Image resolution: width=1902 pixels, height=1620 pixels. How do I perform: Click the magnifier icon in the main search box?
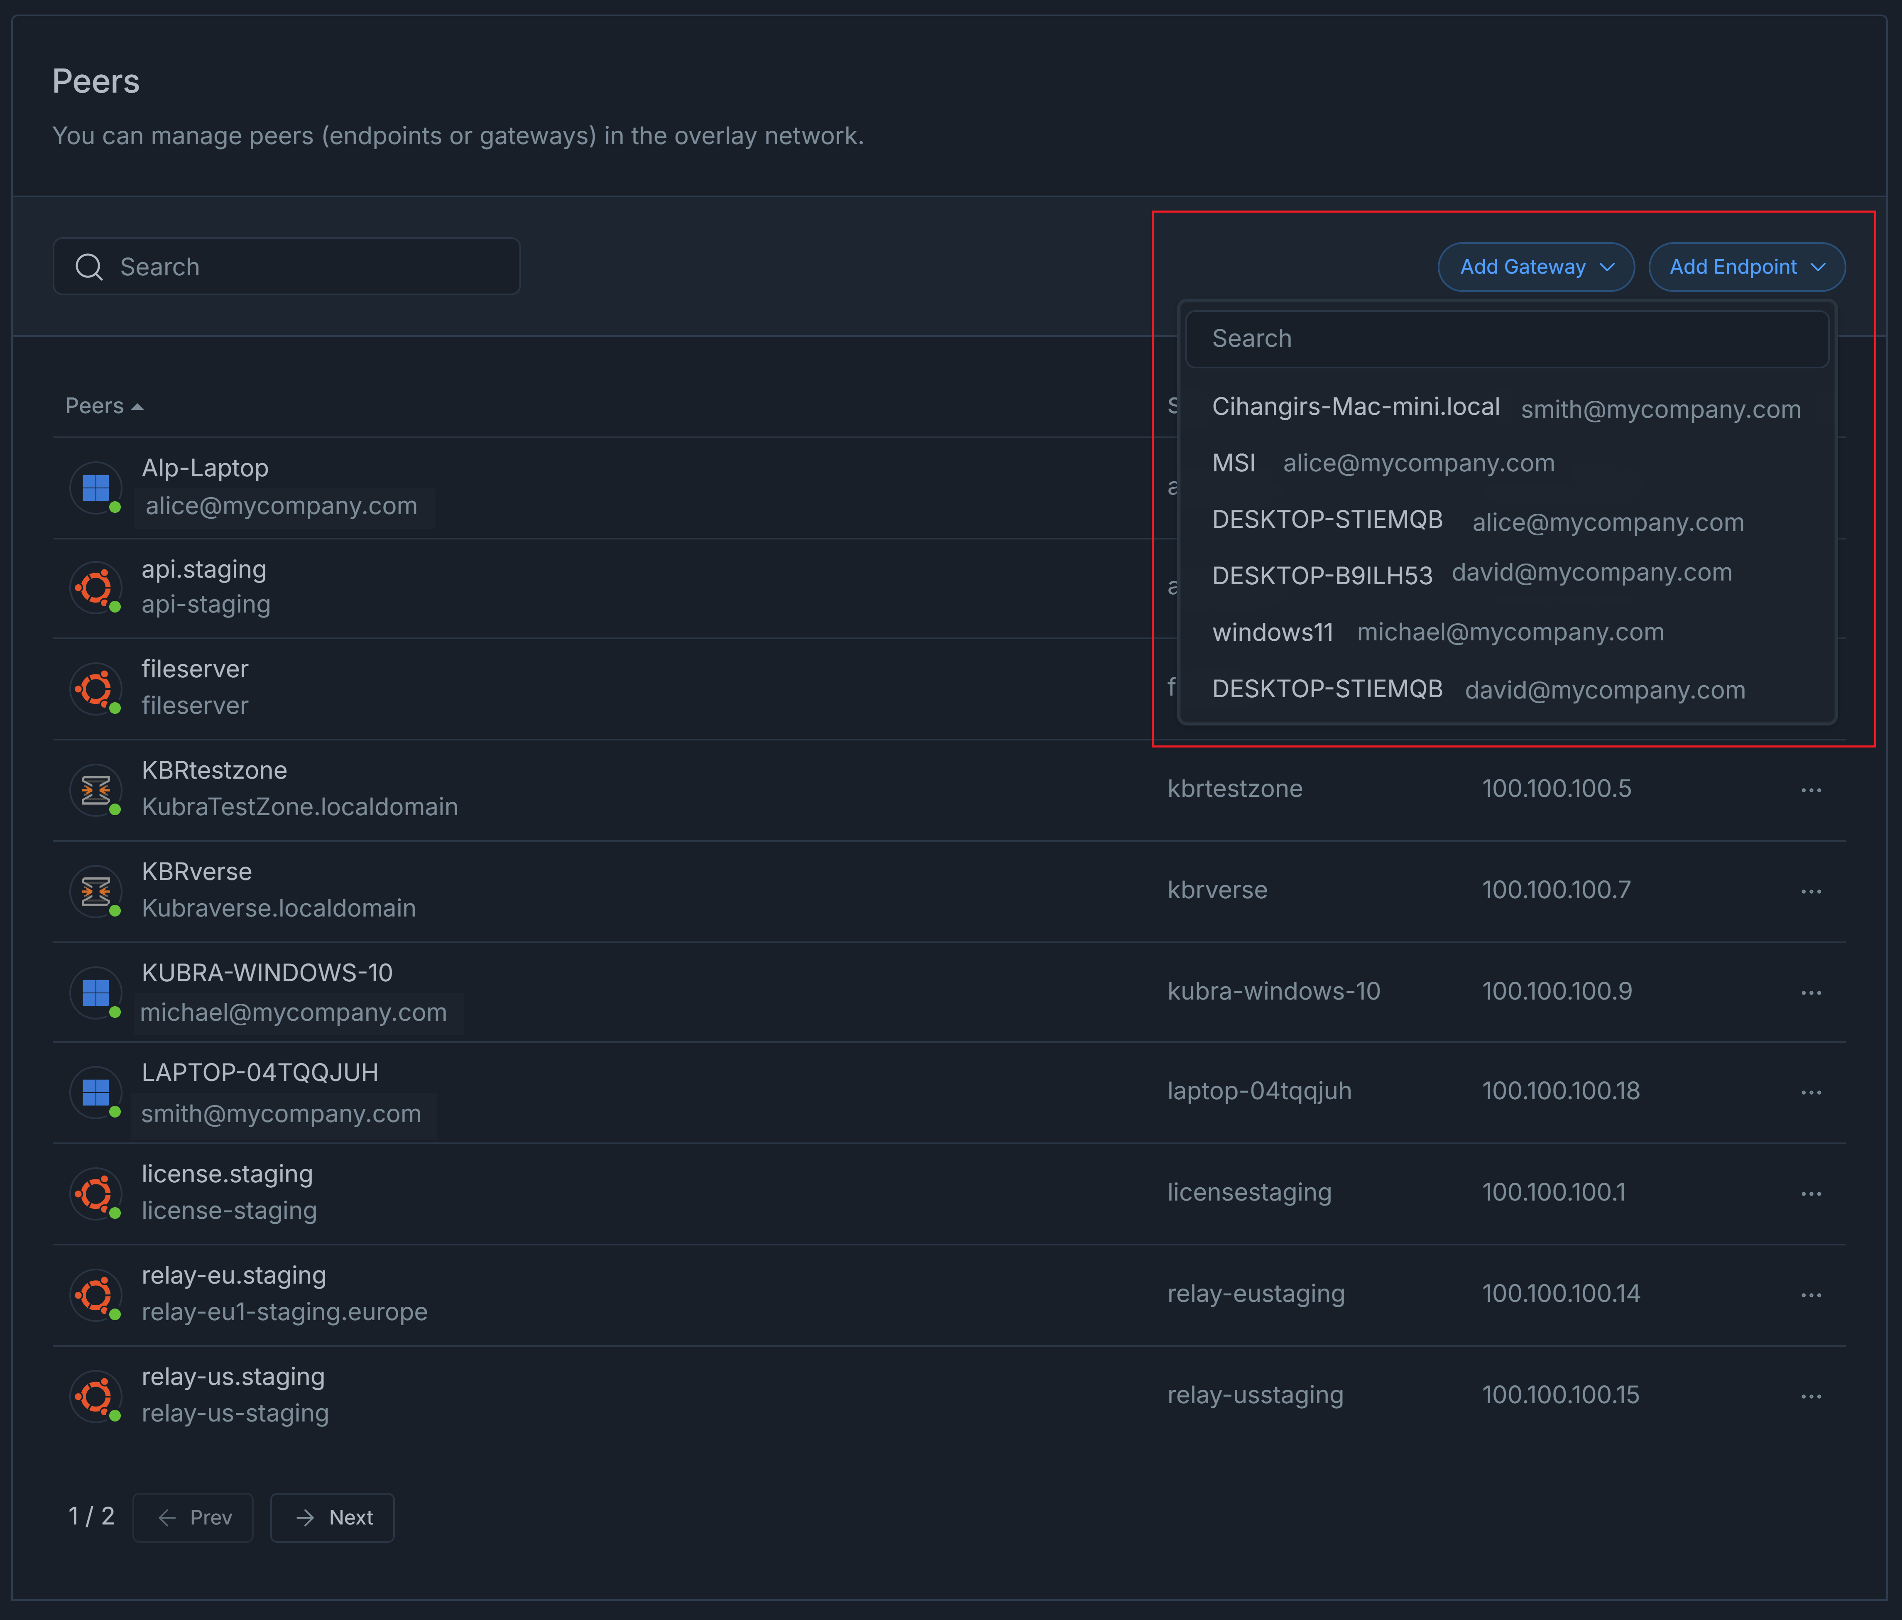point(89,267)
